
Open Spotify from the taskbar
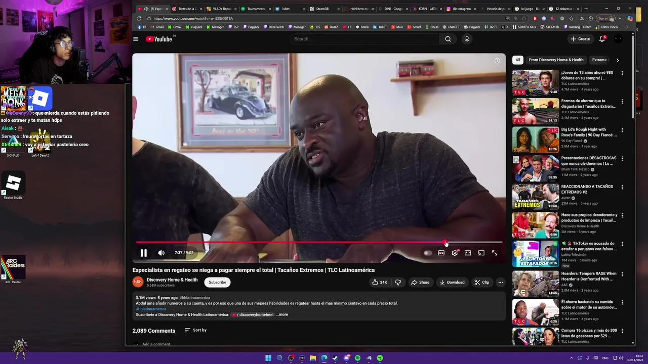[357, 358]
